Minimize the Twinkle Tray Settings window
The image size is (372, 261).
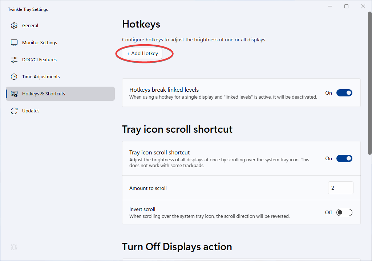330,7
